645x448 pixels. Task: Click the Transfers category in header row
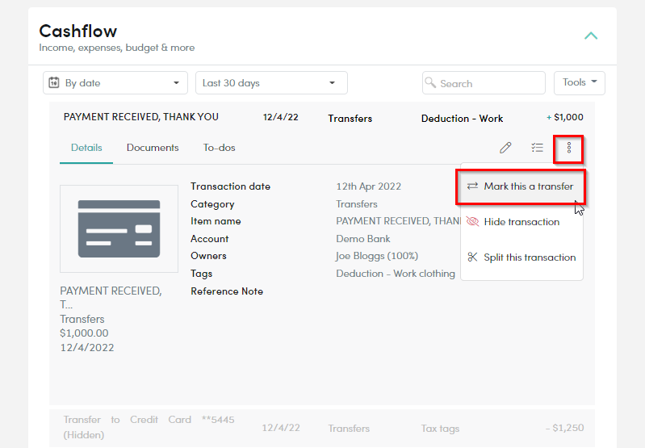coord(350,119)
